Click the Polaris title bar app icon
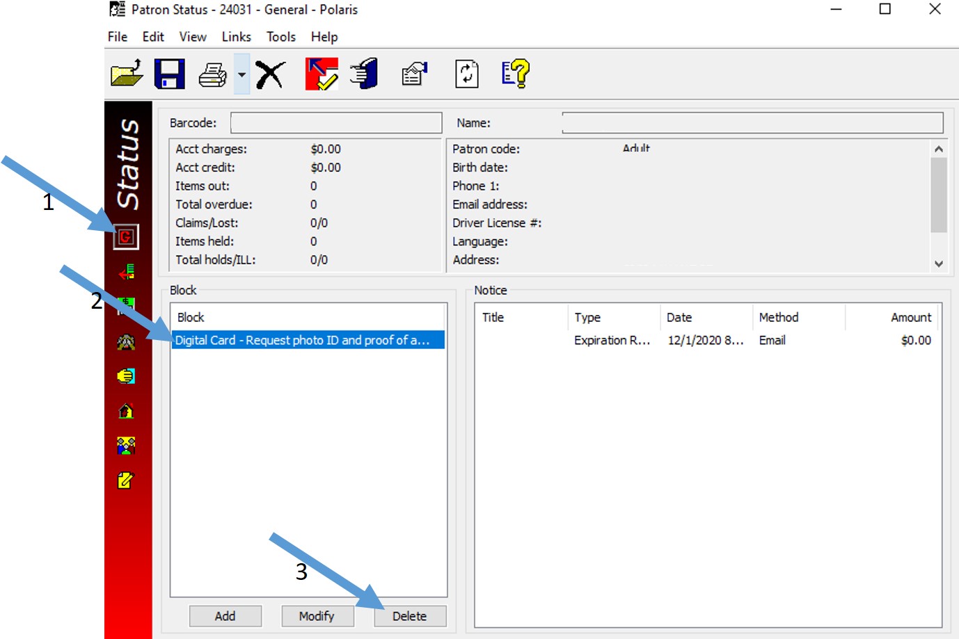 click(x=118, y=9)
